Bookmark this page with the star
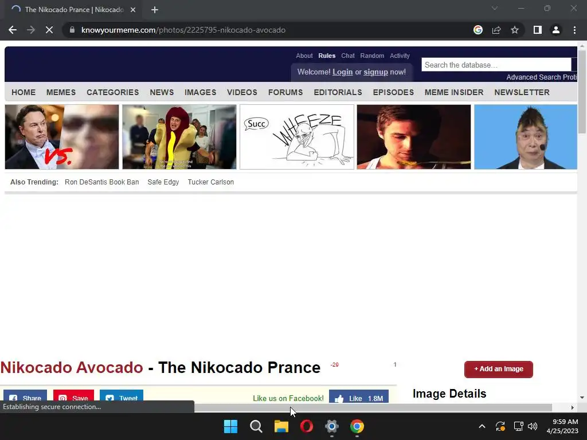The image size is (587, 440). point(515,30)
